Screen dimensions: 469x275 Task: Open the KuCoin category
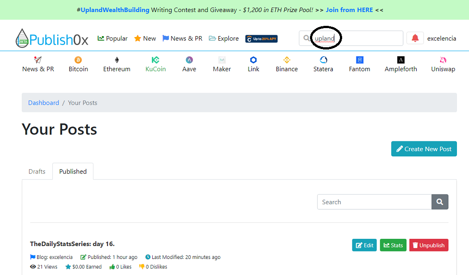(x=155, y=64)
